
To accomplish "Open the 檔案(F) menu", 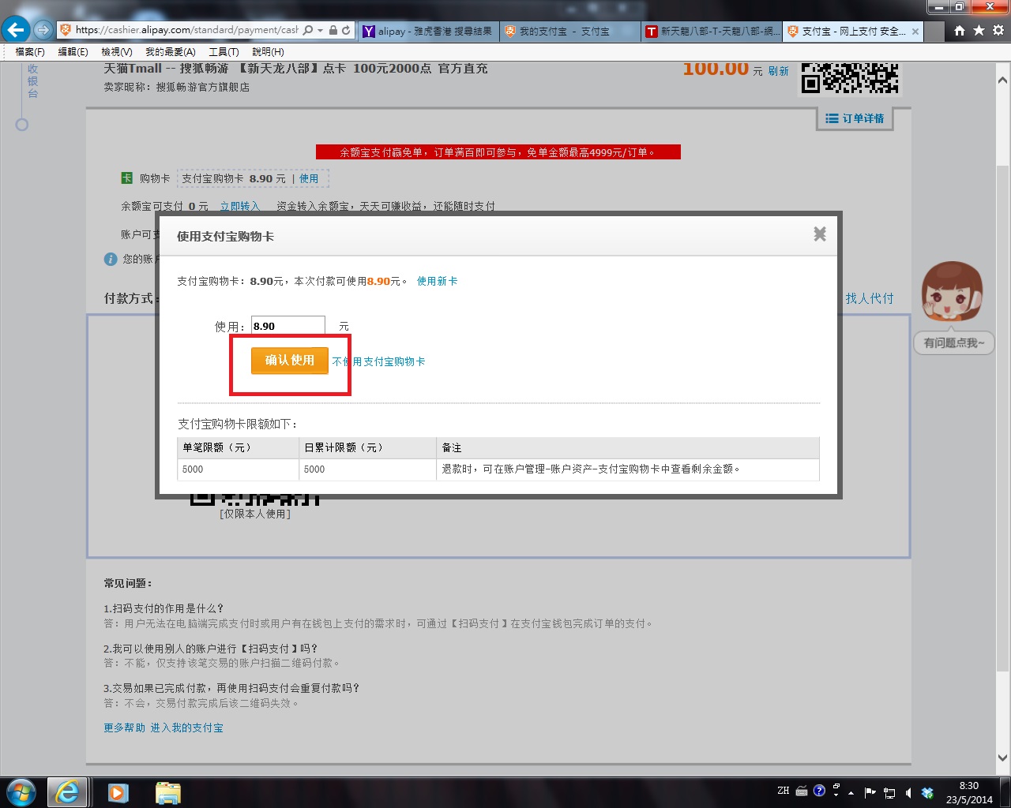I will pyautogui.click(x=30, y=51).
